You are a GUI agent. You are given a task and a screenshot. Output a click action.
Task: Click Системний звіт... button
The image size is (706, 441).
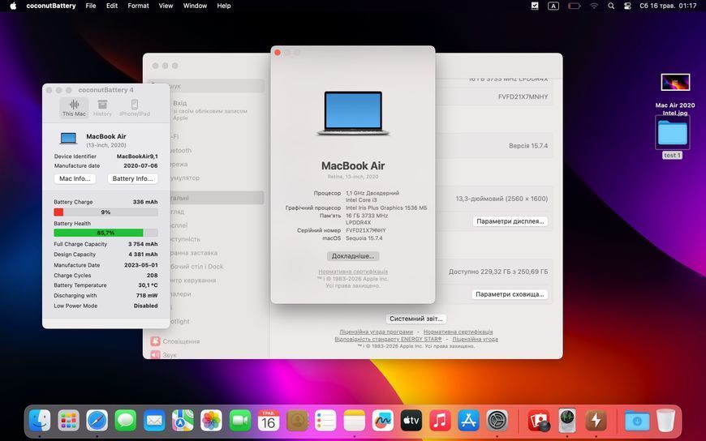coord(416,319)
